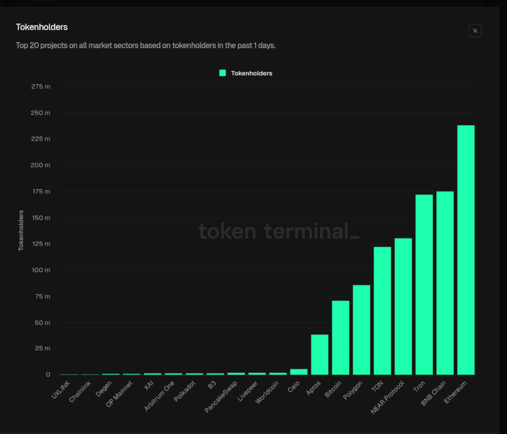This screenshot has height=434, width=507.
Task: Toggle the Tokenholders series legend label
Action: [252, 73]
